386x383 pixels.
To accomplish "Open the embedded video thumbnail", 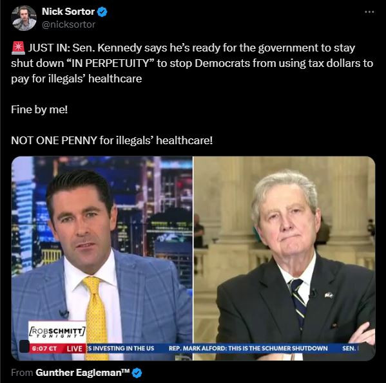I will pos(193,258).
